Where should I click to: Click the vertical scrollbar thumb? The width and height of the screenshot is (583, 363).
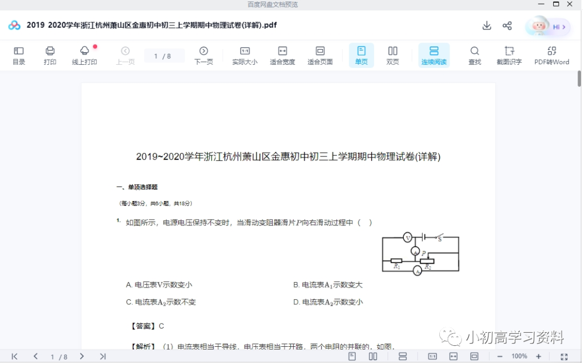[579, 79]
